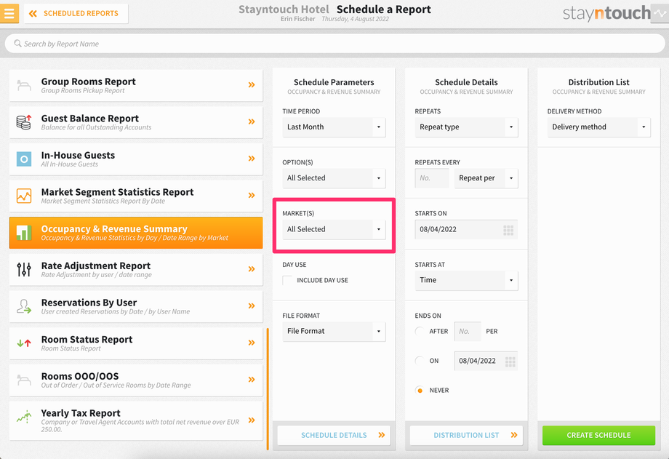The height and width of the screenshot is (459, 669).
Task: Click the orange report list scrollbar
Action: coord(268,388)
